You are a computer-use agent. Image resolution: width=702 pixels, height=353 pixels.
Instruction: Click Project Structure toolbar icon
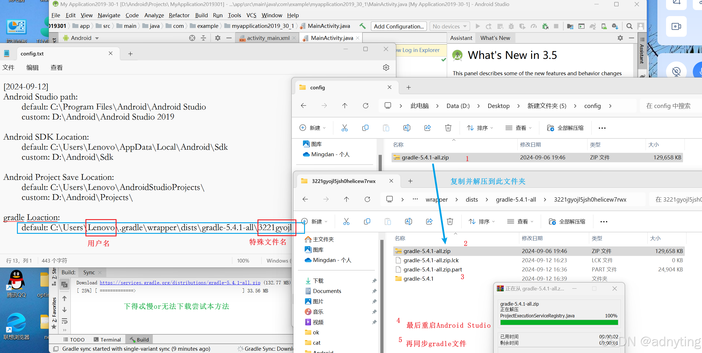click(570, 26)
